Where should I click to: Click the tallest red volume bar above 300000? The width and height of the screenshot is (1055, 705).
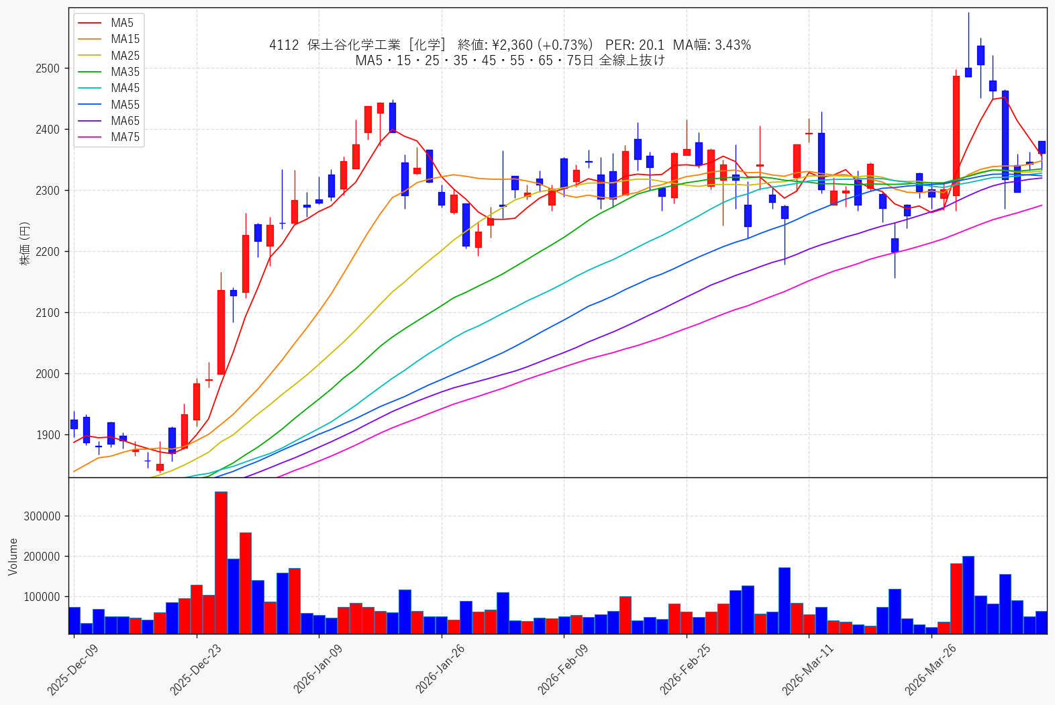point(221,563)
